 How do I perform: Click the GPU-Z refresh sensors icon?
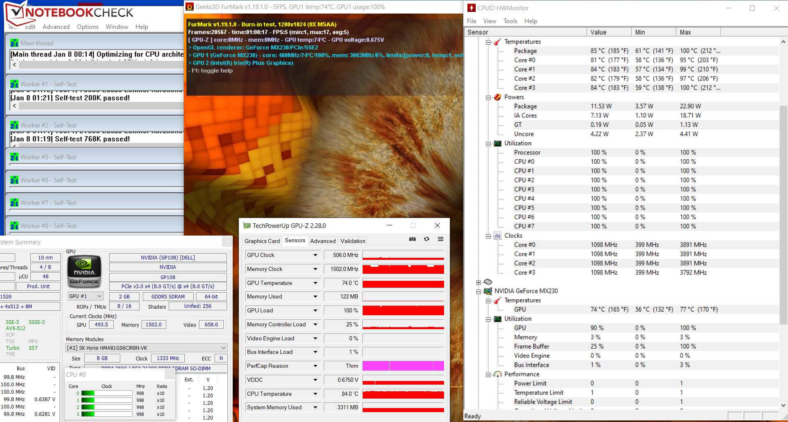pos(427,239)
